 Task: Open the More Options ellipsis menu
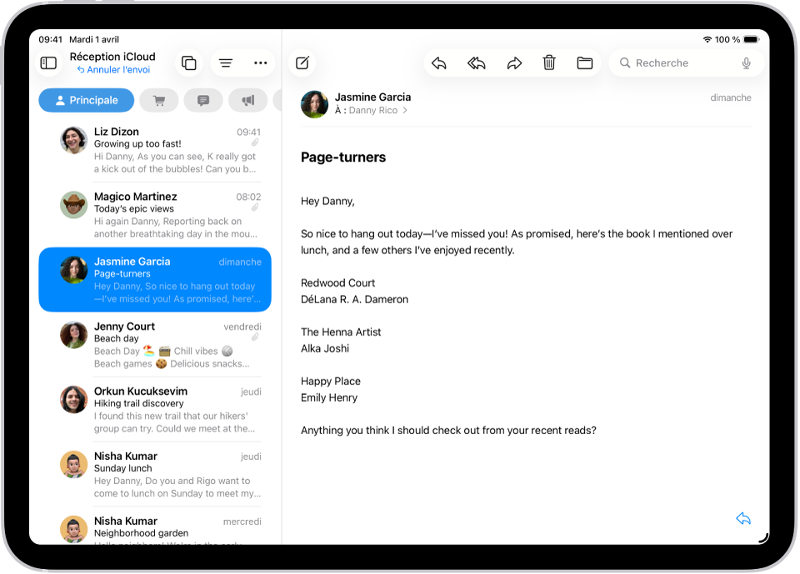tap(260, 62)
